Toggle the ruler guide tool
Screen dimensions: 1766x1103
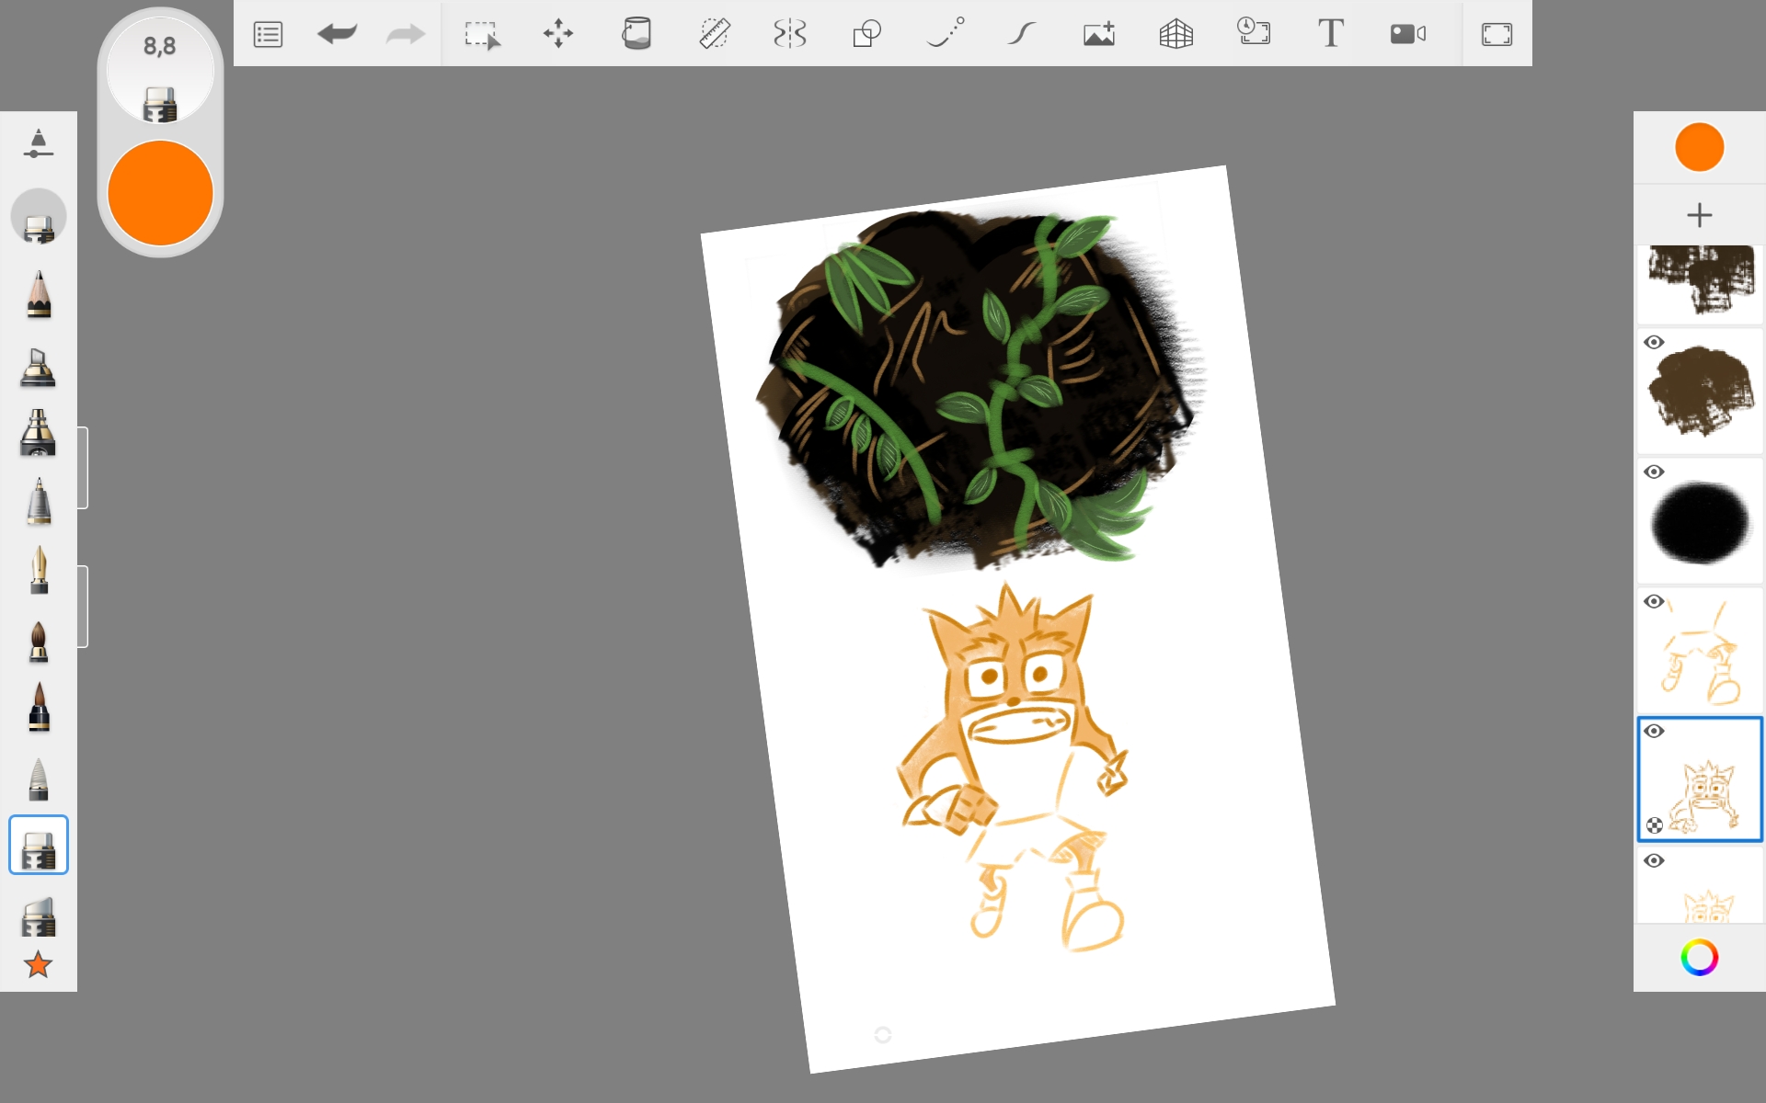pos(714,35)
